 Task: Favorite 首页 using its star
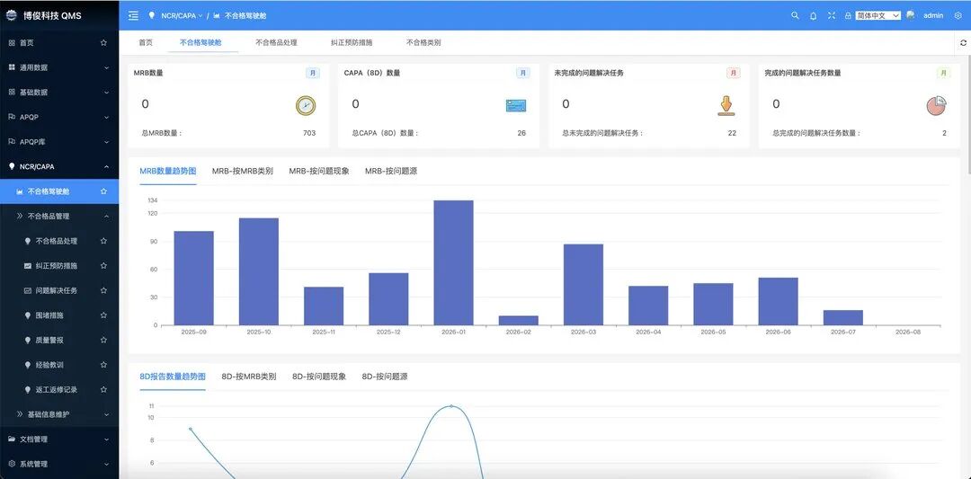pyautogui.click(x=103, y=43)
